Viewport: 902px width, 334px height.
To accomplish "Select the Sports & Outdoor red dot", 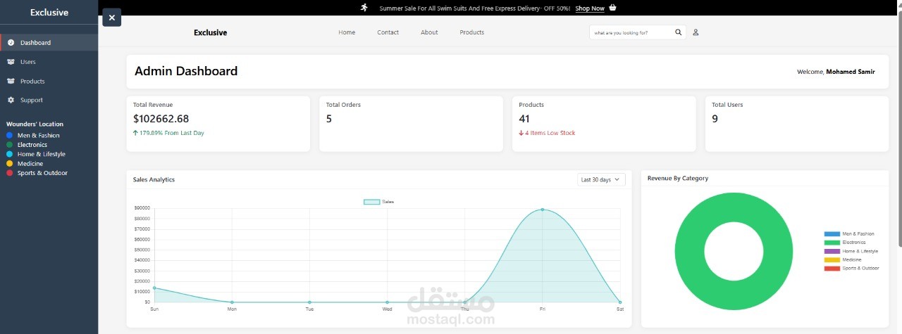I will click(x=9, y=173).
